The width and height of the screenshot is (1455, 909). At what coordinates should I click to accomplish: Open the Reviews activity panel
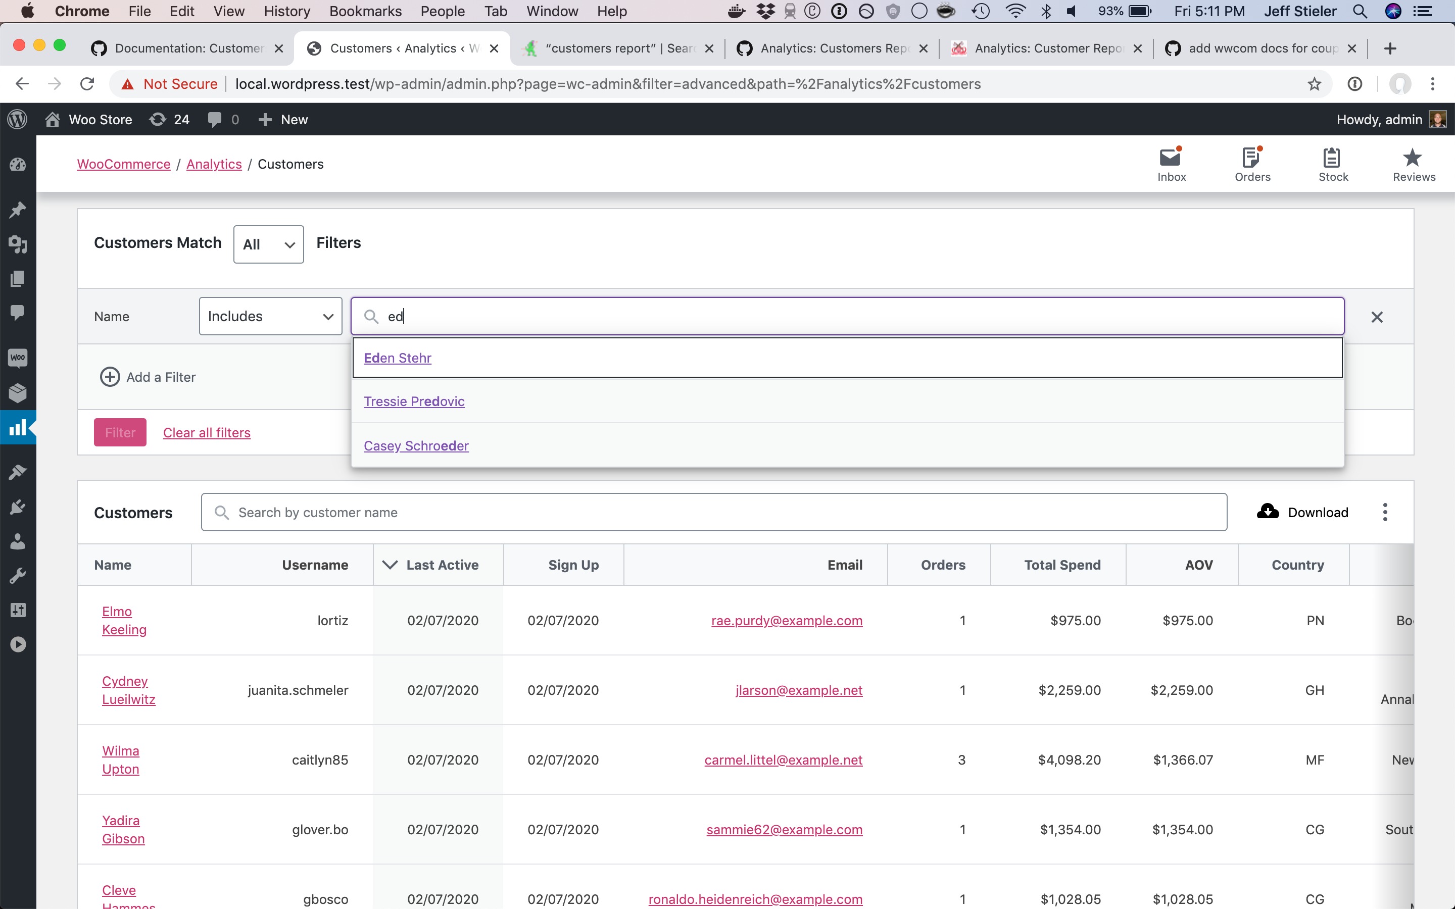[x=1414, y=164]
